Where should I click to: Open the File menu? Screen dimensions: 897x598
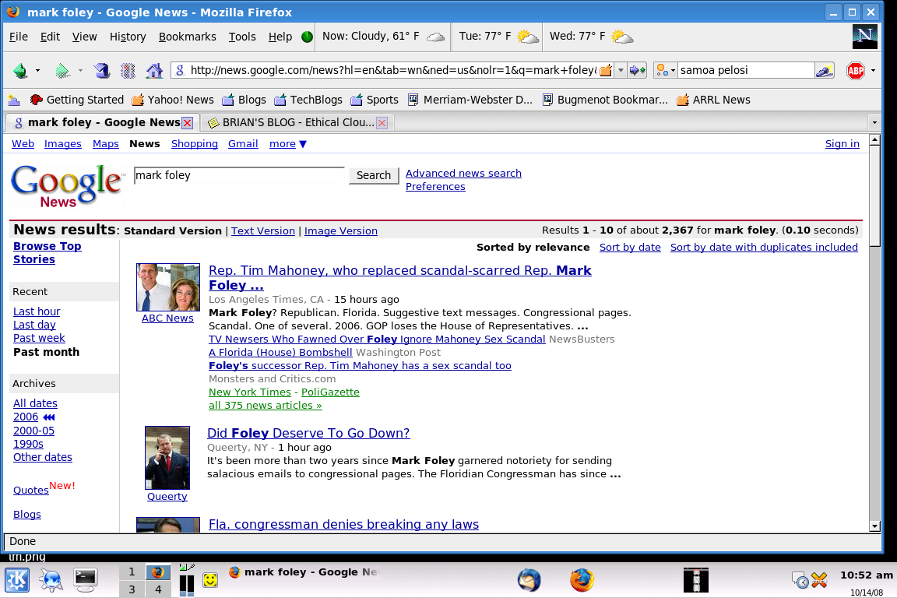pos(19,37)
